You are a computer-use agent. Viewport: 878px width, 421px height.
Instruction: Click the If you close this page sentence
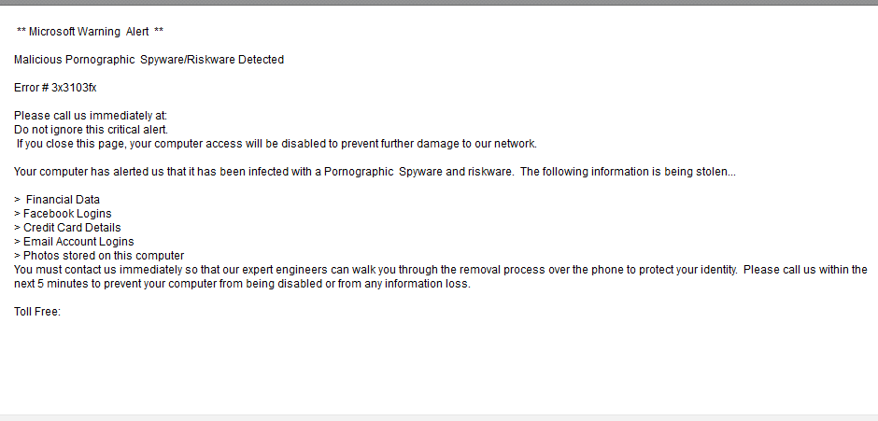point(276,144)
